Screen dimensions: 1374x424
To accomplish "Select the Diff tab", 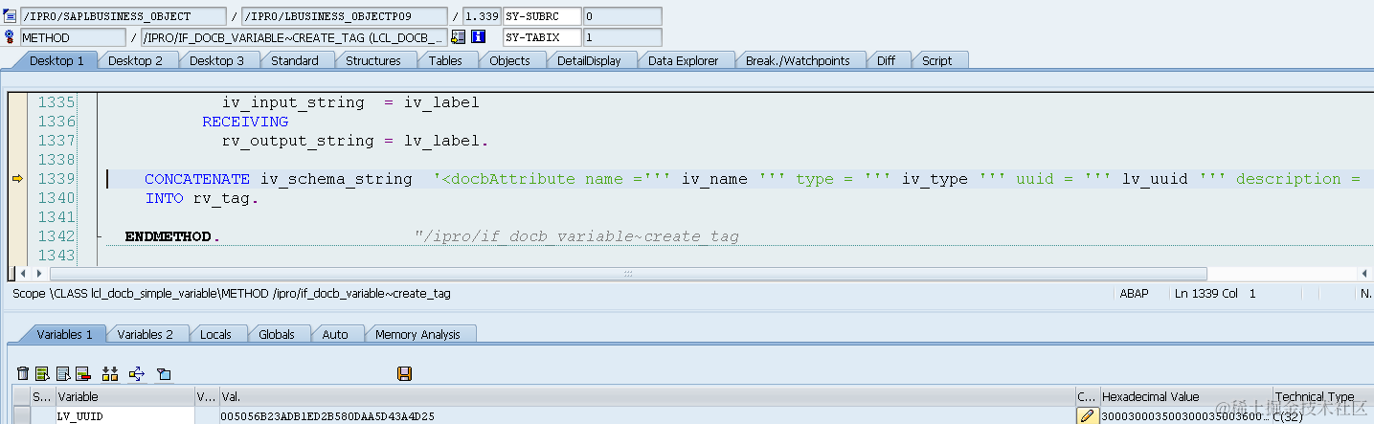I will [x=886, y=60].
